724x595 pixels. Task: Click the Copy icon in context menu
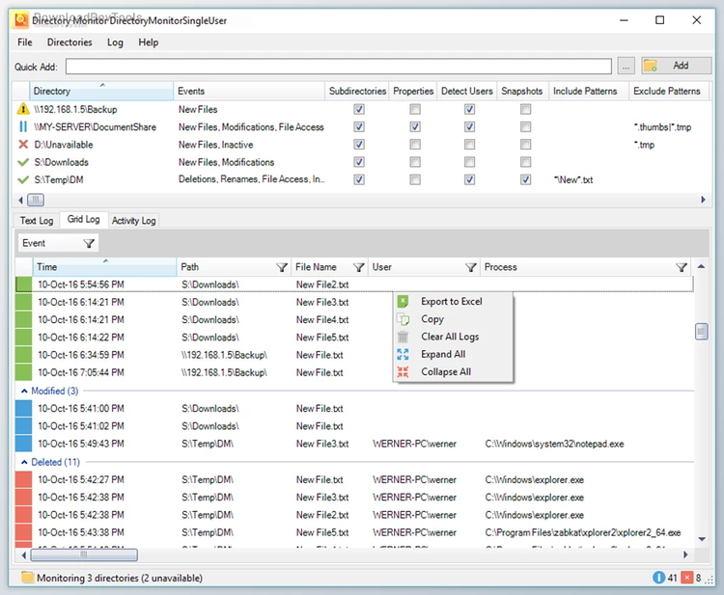(x=404, y=319)
